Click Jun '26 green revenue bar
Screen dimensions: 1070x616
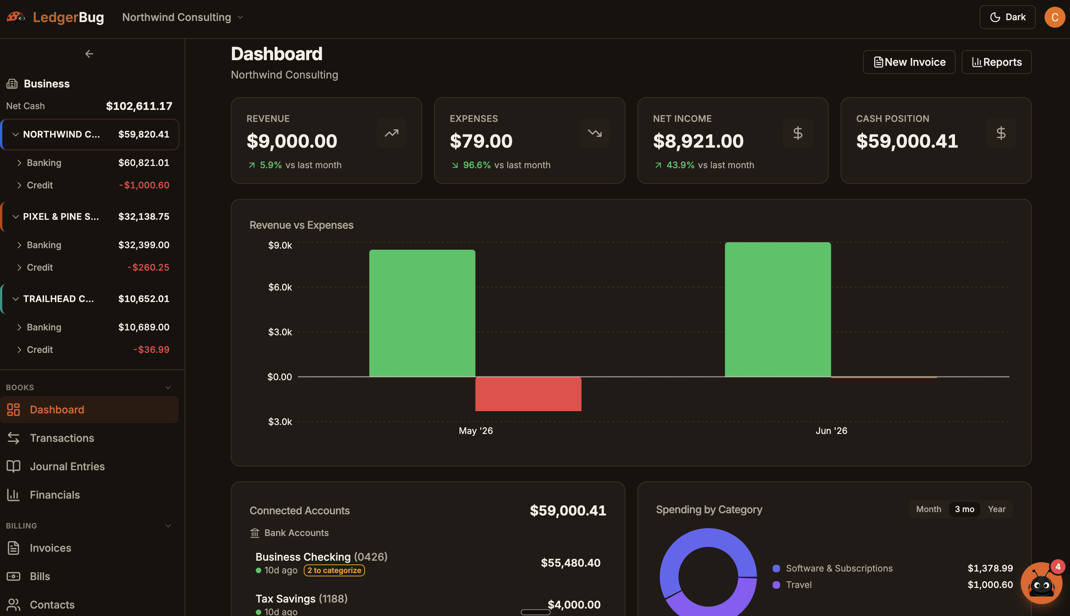[x=778, y=309]
